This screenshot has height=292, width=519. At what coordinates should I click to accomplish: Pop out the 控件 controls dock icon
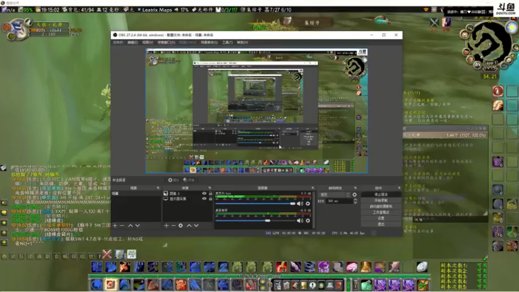(x=399, y=188)
